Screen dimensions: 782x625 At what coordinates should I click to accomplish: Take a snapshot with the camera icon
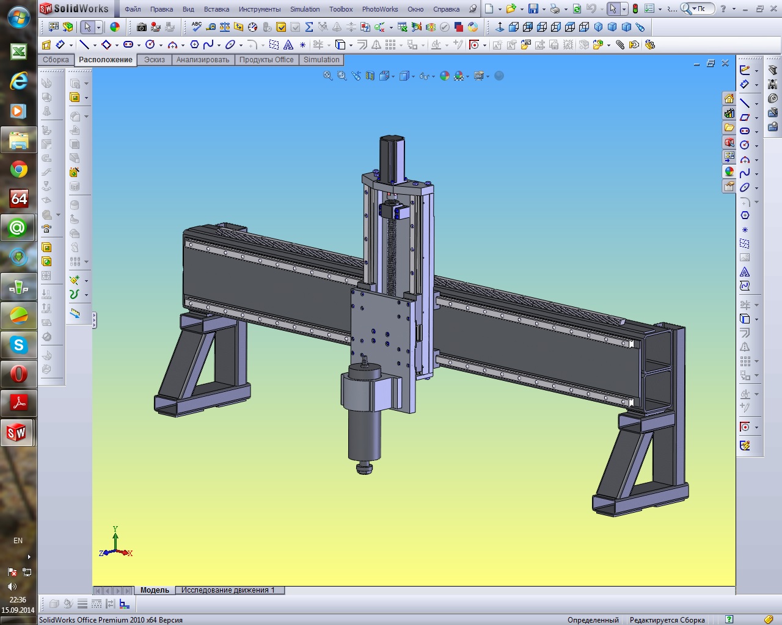[142, 27]
